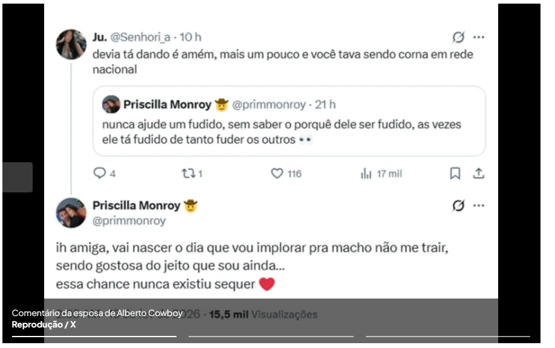Open more options on Ju.'s tweet

(479, 37)
